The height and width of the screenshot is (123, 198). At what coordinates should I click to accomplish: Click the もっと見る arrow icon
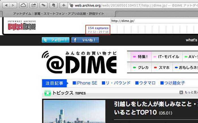[x=181, y=93]
